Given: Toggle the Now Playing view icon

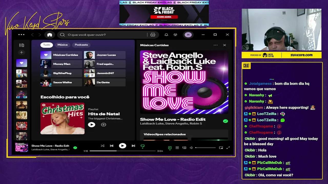Looking at the screenshot, I should (170, 148).
